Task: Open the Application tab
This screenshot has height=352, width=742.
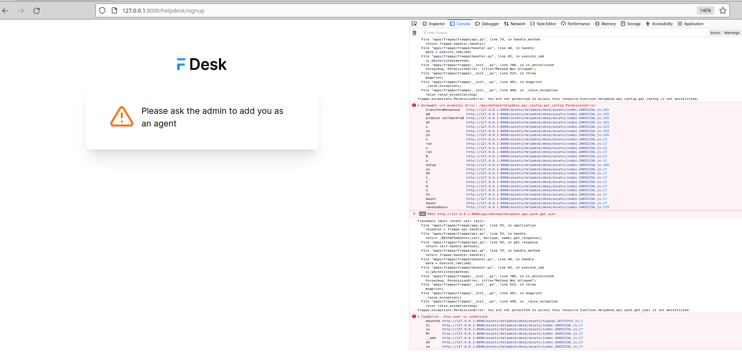Action: [690, 24]
